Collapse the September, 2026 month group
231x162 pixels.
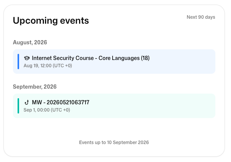35,87
